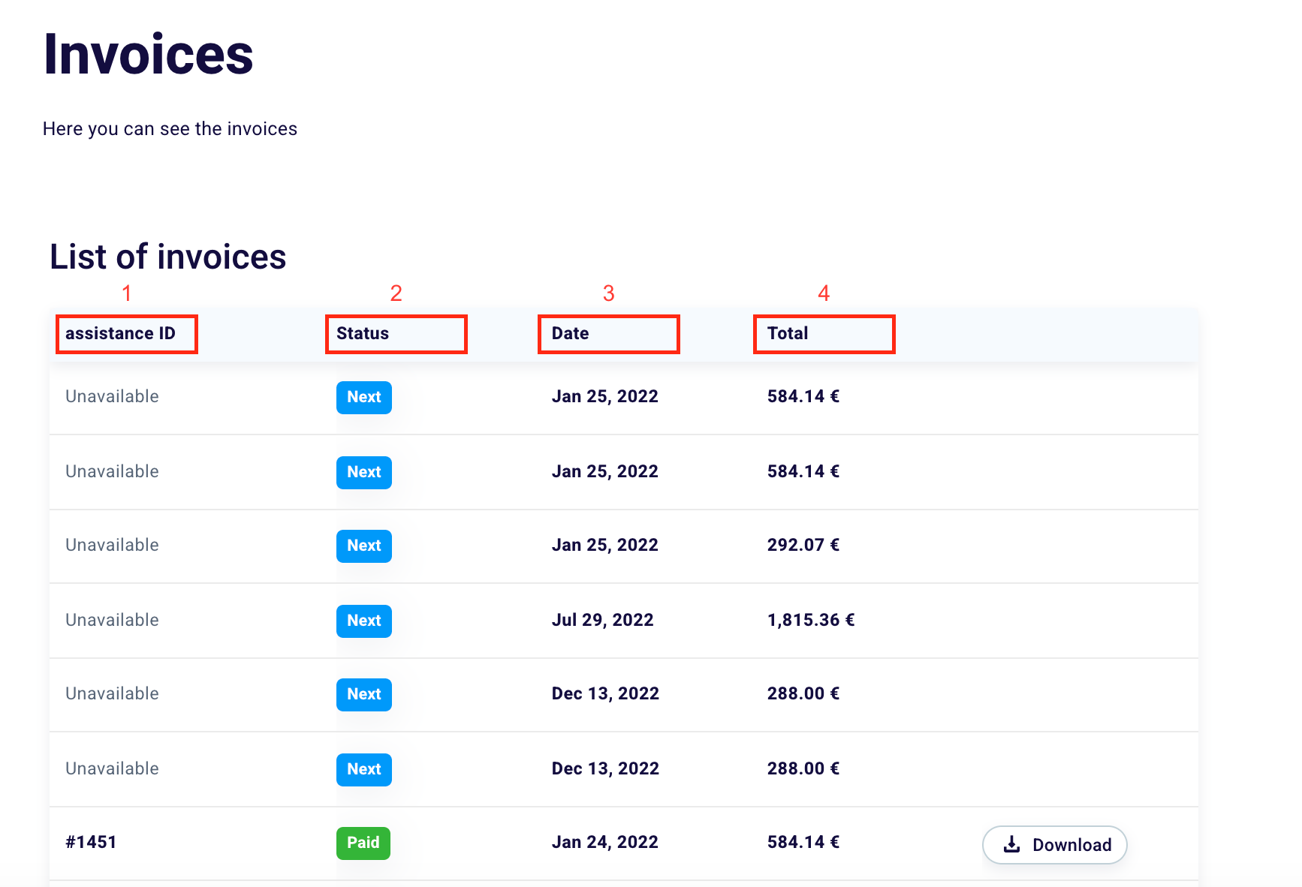Click the green Paid status badge
This screenshot has width=1302, height=887.
coord(363,843)
